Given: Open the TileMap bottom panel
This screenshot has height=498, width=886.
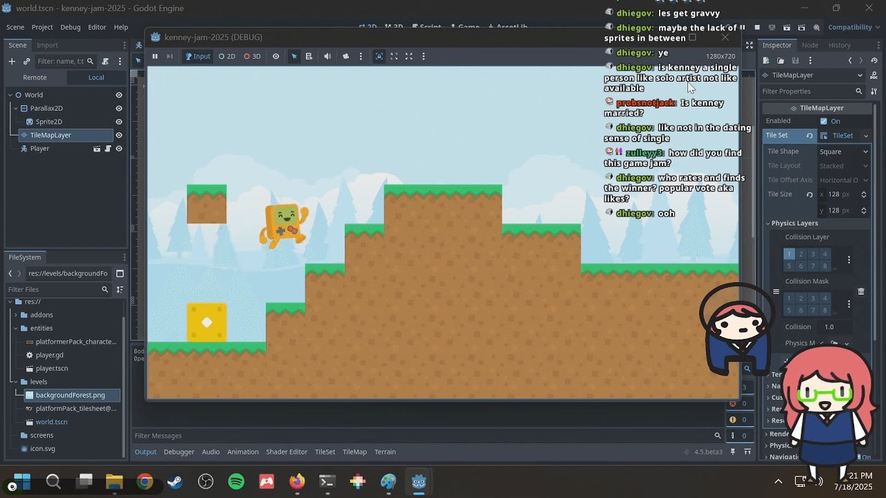Looking at the screenshot, I should [x=354, y=452].
